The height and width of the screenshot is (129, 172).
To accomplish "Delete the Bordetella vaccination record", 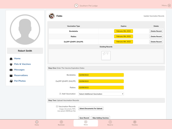I will (x=156, y=31).
